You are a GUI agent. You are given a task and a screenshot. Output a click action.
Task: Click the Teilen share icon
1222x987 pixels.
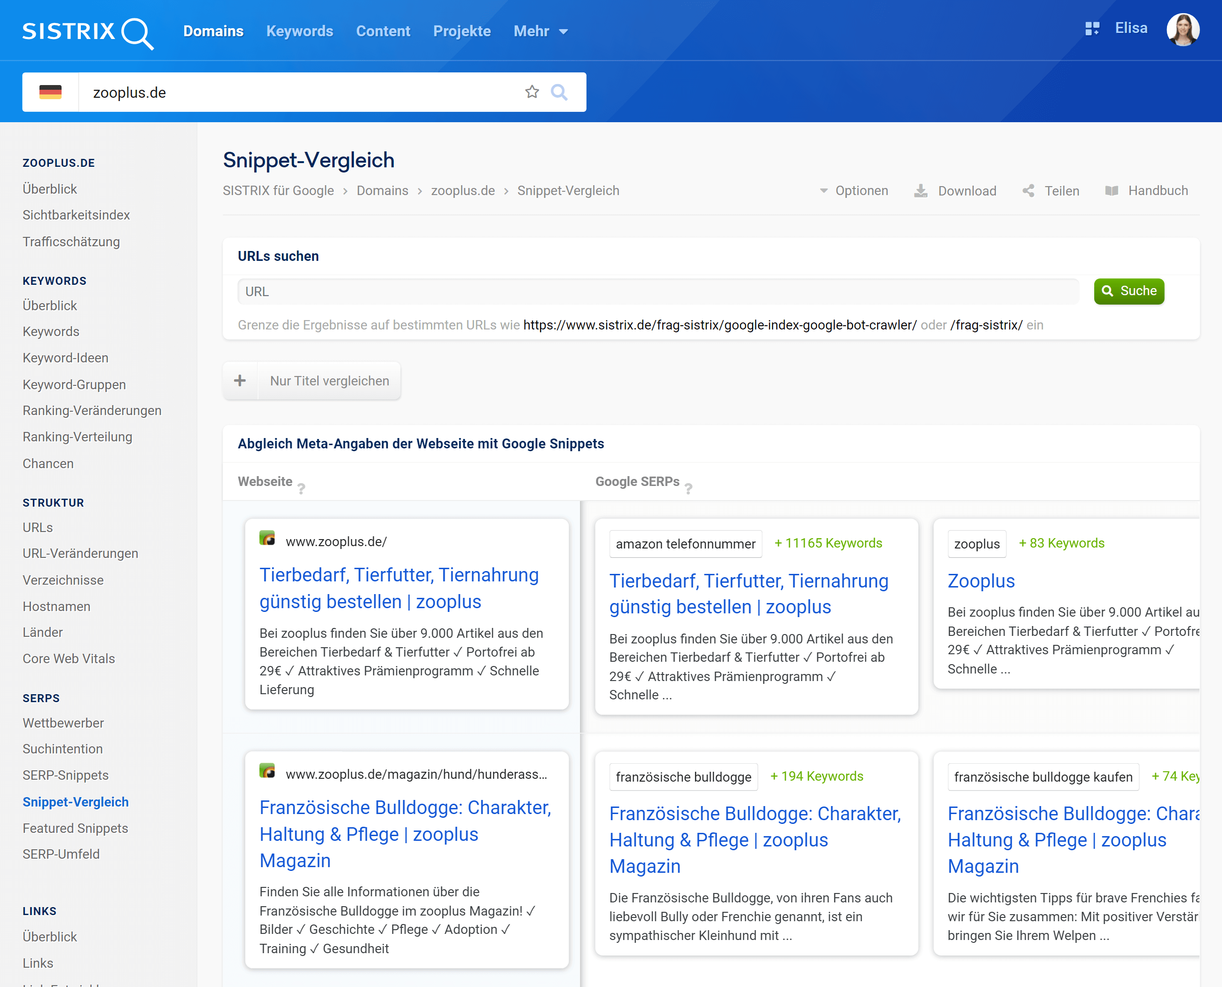(1028, 191)
